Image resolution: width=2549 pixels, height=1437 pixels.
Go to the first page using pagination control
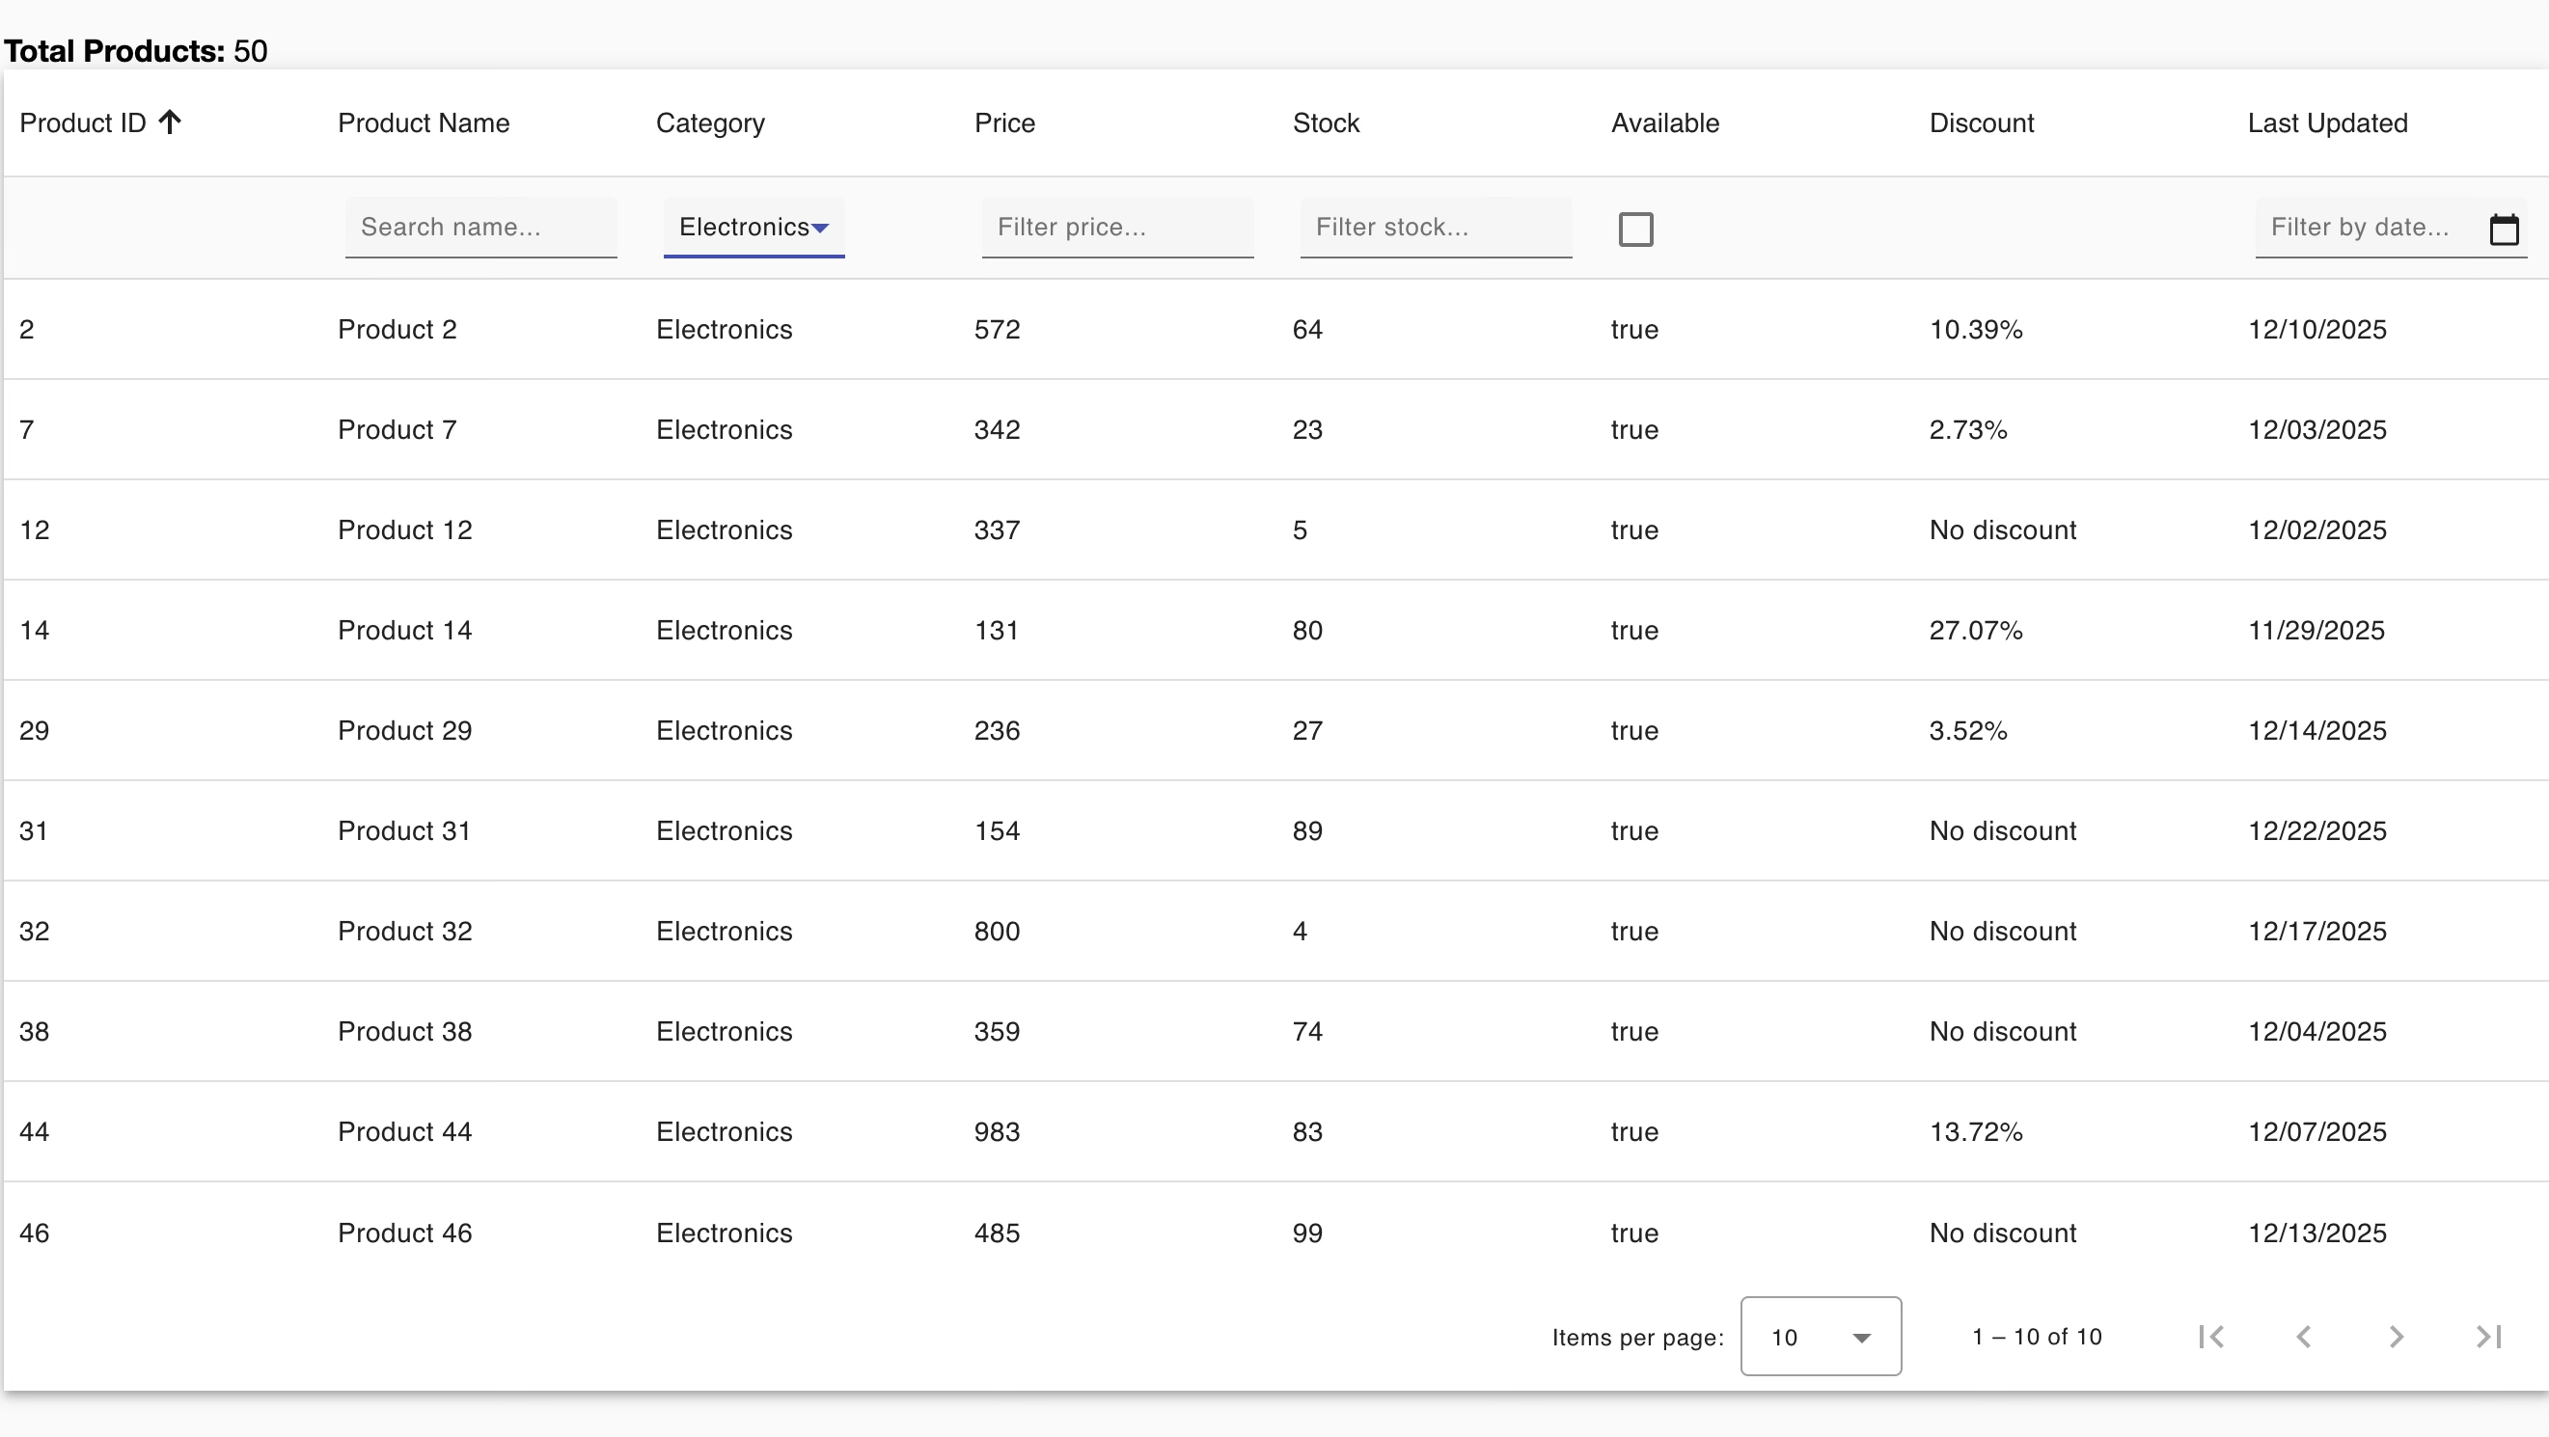coord(2212,1336)
